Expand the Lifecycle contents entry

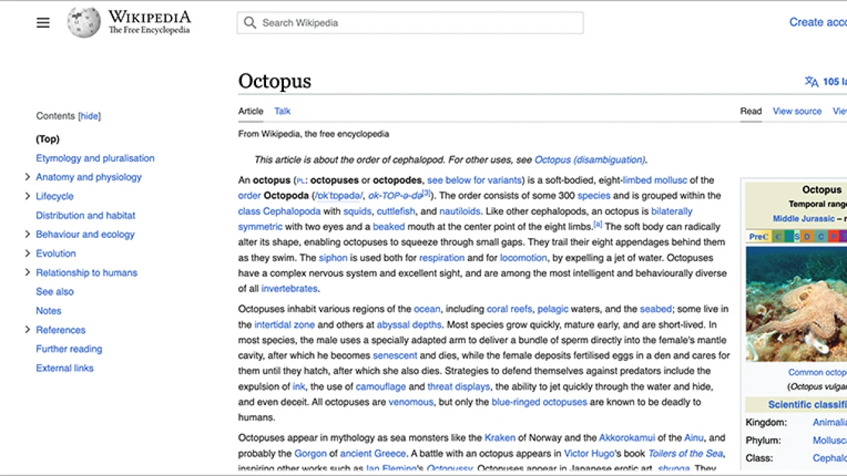(27, 196)
